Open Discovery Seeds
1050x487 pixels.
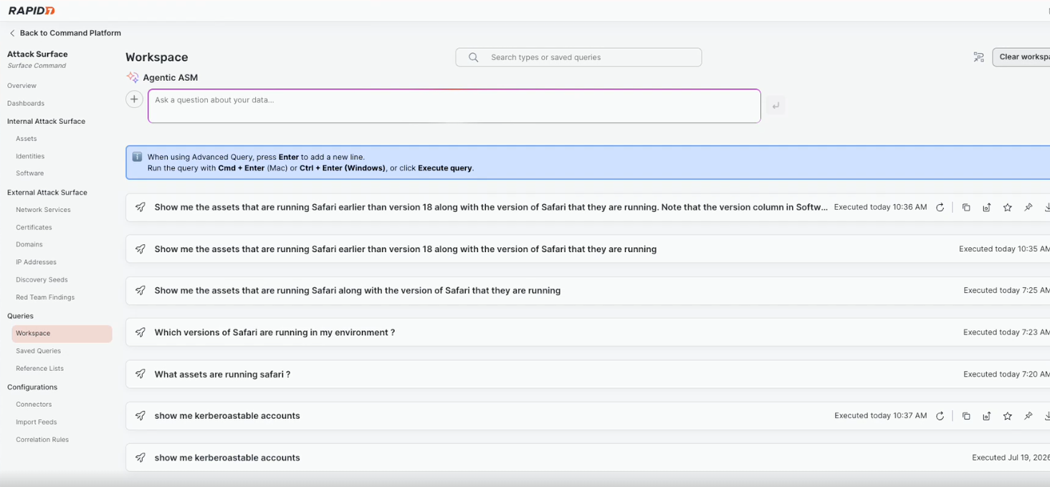tap(42, 279)
